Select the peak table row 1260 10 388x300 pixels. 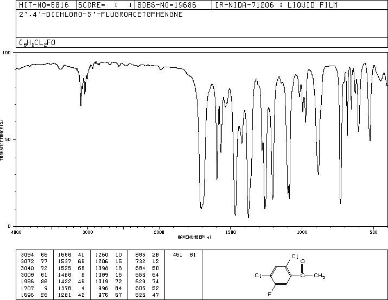[109, 254]
